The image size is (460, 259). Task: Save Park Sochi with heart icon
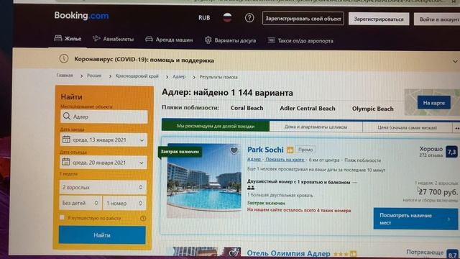point(234,150)
